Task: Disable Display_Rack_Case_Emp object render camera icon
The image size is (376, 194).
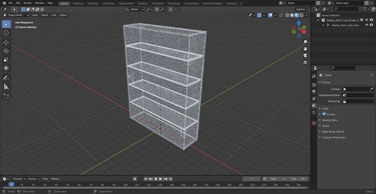Action: click(x=372, y=25)
